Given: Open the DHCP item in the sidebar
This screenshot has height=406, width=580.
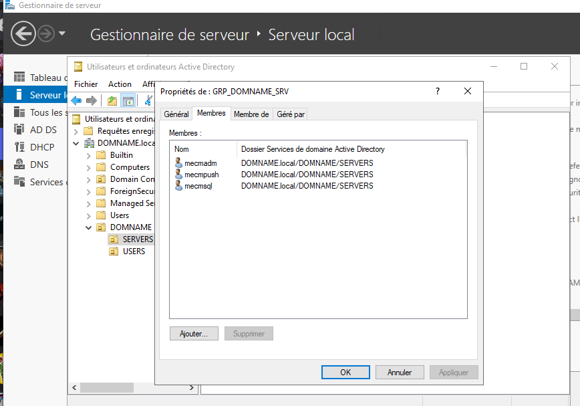Looking at the screenshot, I should [x=41, y=147].
